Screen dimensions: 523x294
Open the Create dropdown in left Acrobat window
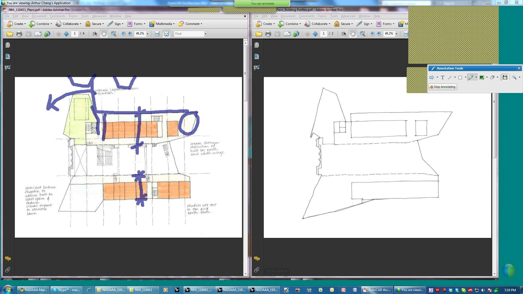pos(16,24)
